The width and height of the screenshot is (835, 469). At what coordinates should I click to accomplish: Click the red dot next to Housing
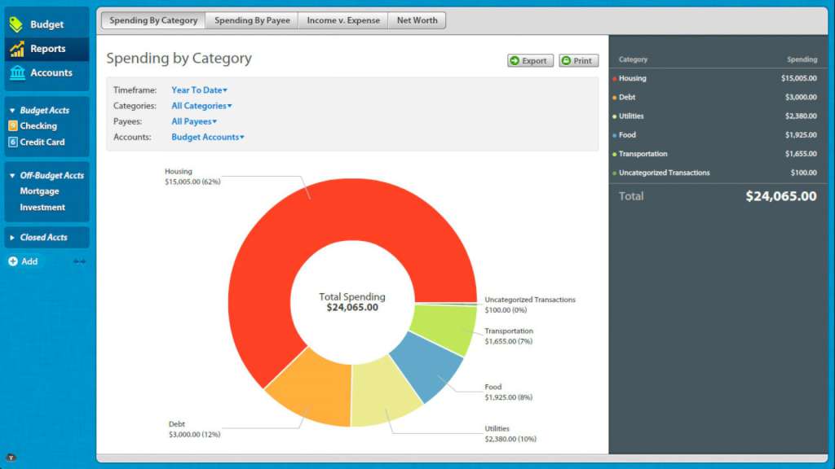pyautogui.click(x=616, y=78)
